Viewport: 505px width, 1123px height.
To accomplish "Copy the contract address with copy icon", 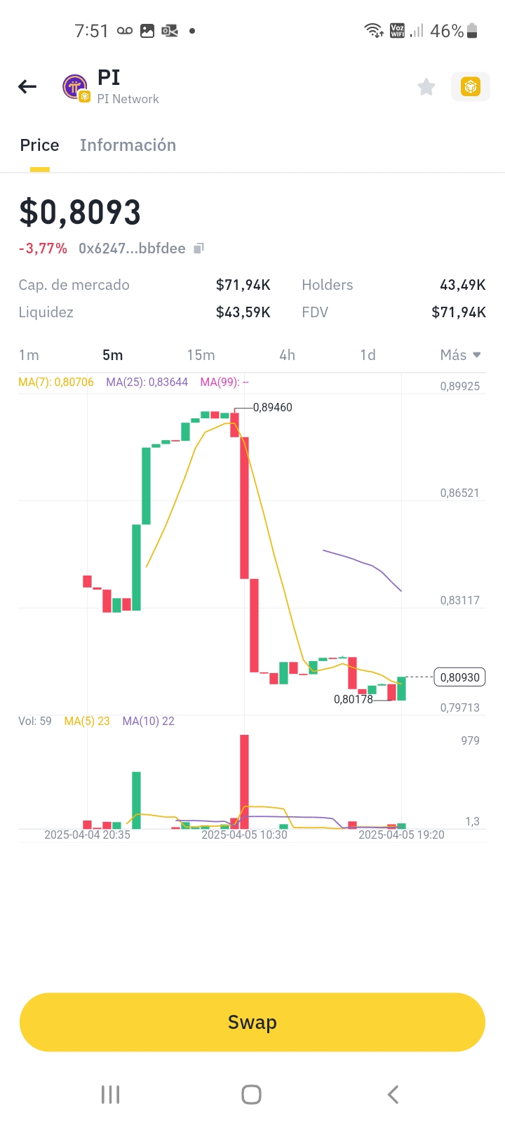I will tap(199, 248).
